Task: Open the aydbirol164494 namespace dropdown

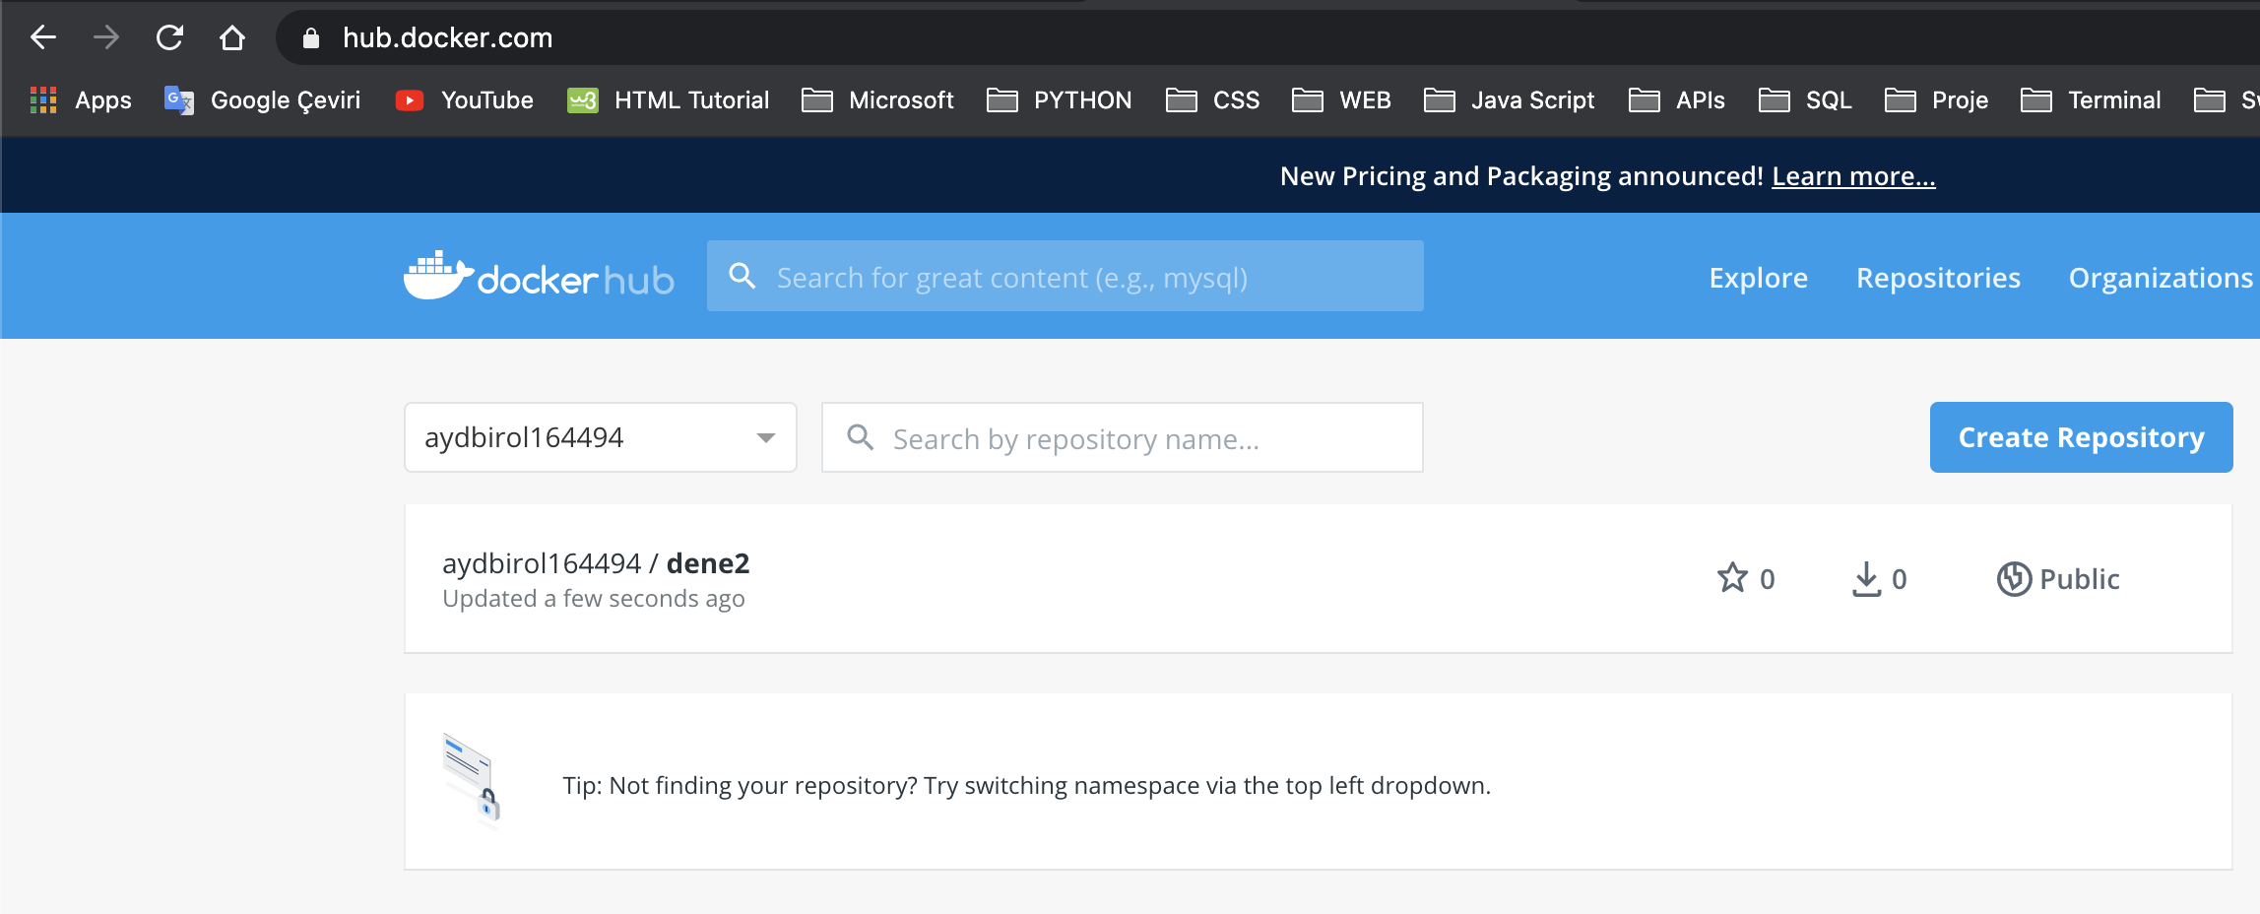Action: click(600, 437)
